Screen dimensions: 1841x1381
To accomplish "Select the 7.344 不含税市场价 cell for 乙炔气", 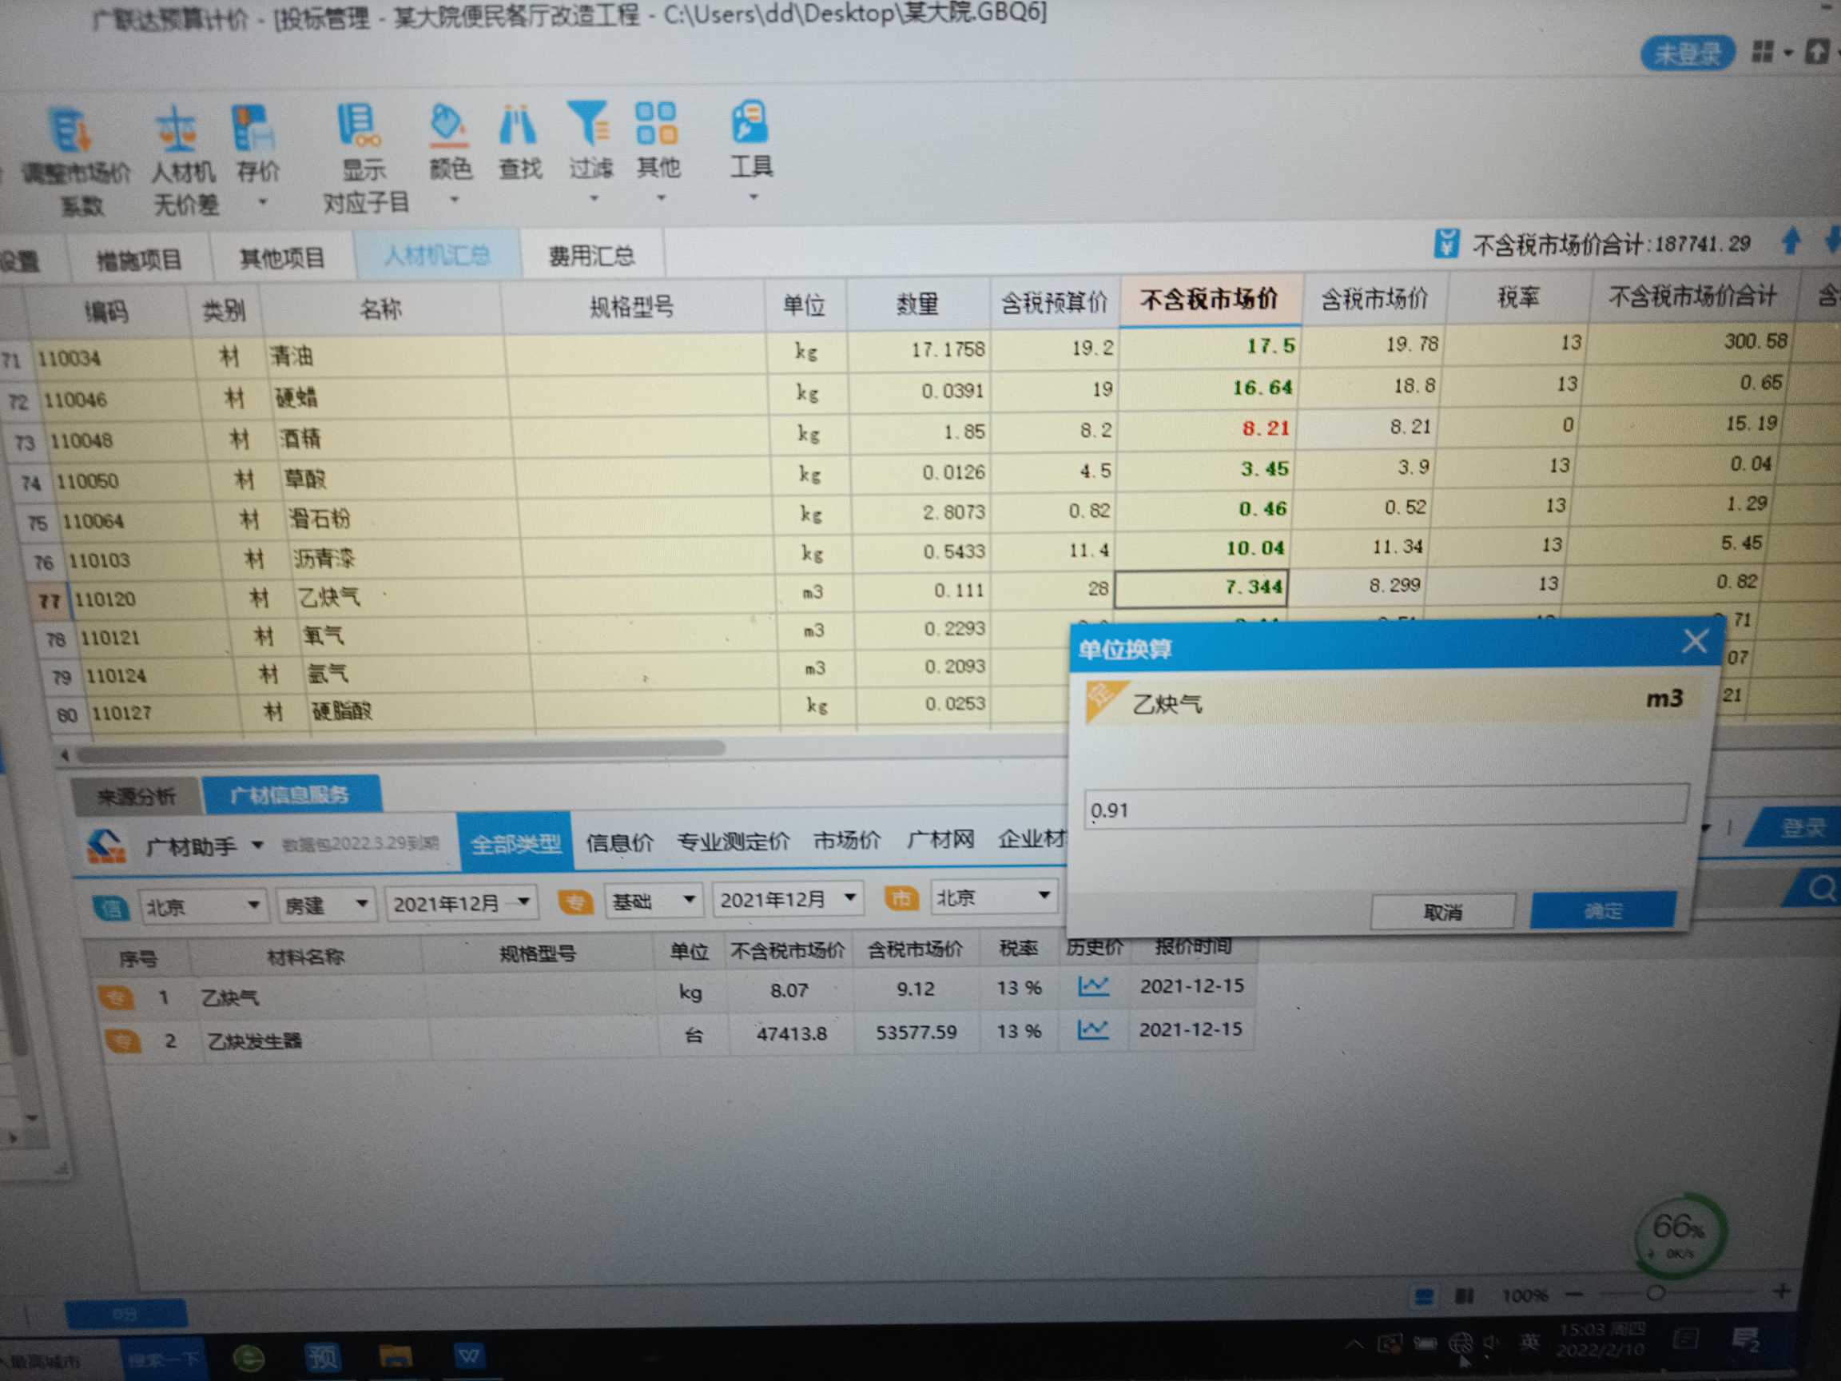I will pos(1201,588).
